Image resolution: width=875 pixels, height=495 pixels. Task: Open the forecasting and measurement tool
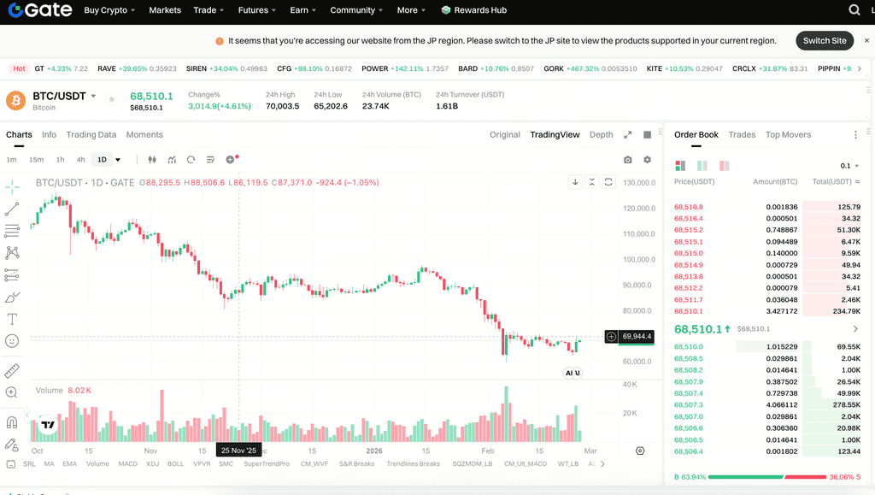tap(12, 274)
